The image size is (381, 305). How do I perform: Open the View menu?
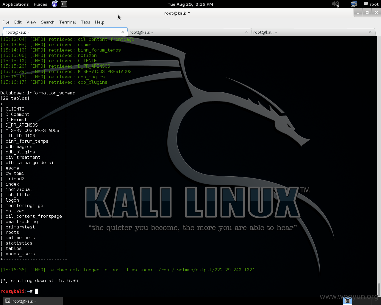coord(31,22)
